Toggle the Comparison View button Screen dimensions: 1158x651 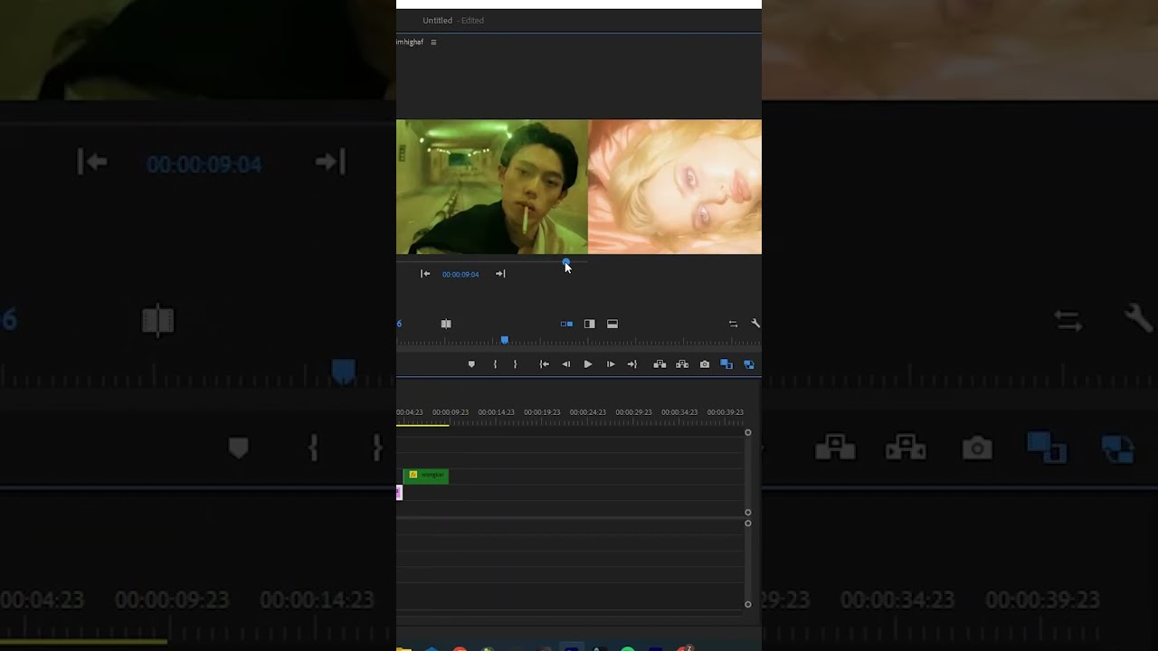[x=726, y=364]
